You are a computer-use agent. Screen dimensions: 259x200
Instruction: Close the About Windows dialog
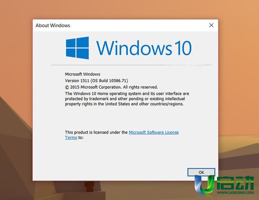pyautogui.click(x=211, y=25)
